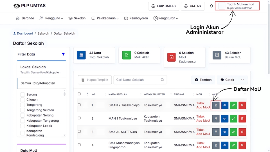The height and width of the screenshot is (152, 270).
Task: Click the search magnifier icon
Action: 163,80
